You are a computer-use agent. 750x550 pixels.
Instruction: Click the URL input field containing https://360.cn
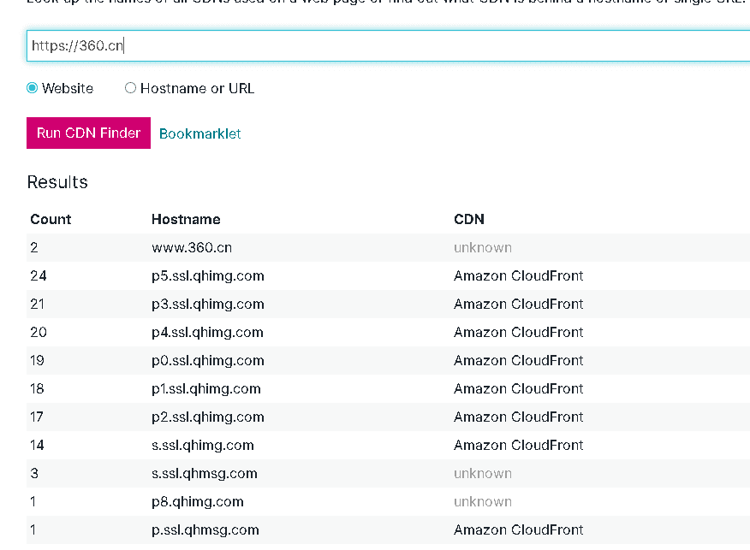point(388,46)
